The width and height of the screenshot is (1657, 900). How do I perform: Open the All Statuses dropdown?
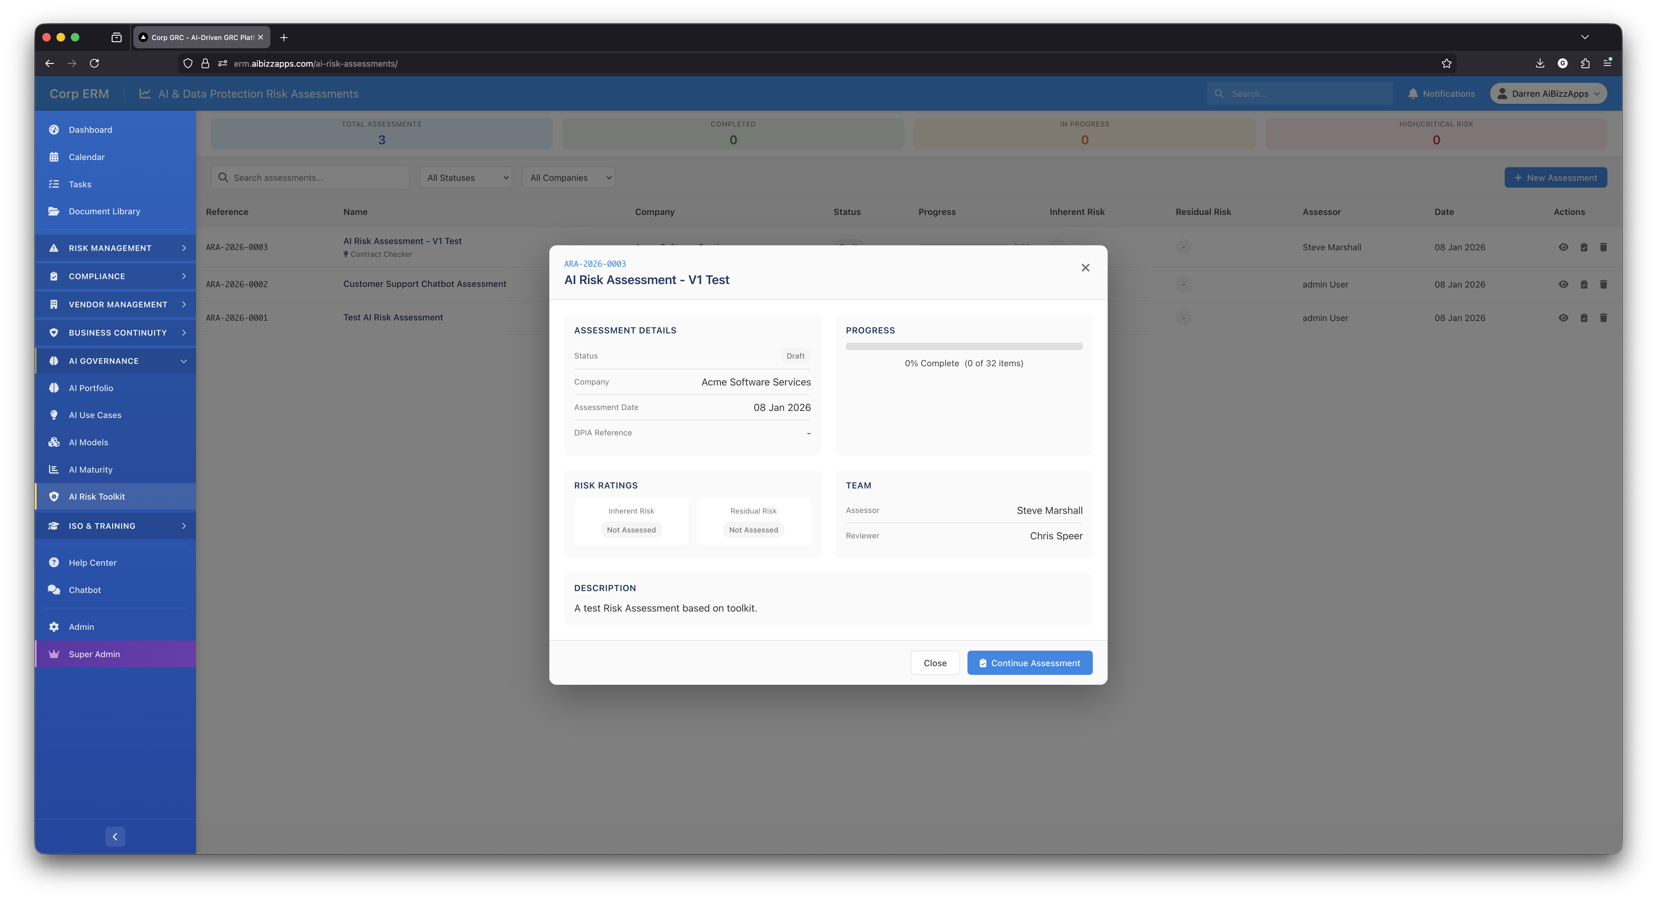click(466, 178)
